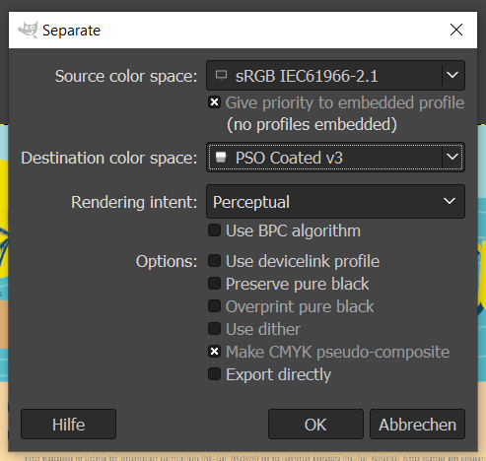This screenshot has width=486, height=461.
Task: Expand the Source color space dropdown arrow
Action: [452, 75]
